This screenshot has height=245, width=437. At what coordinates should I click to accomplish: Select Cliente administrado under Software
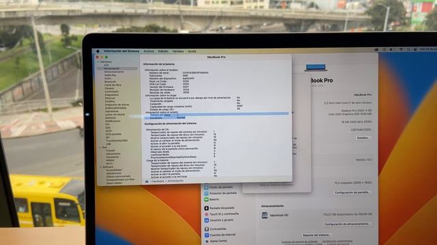tap(118, 176)
